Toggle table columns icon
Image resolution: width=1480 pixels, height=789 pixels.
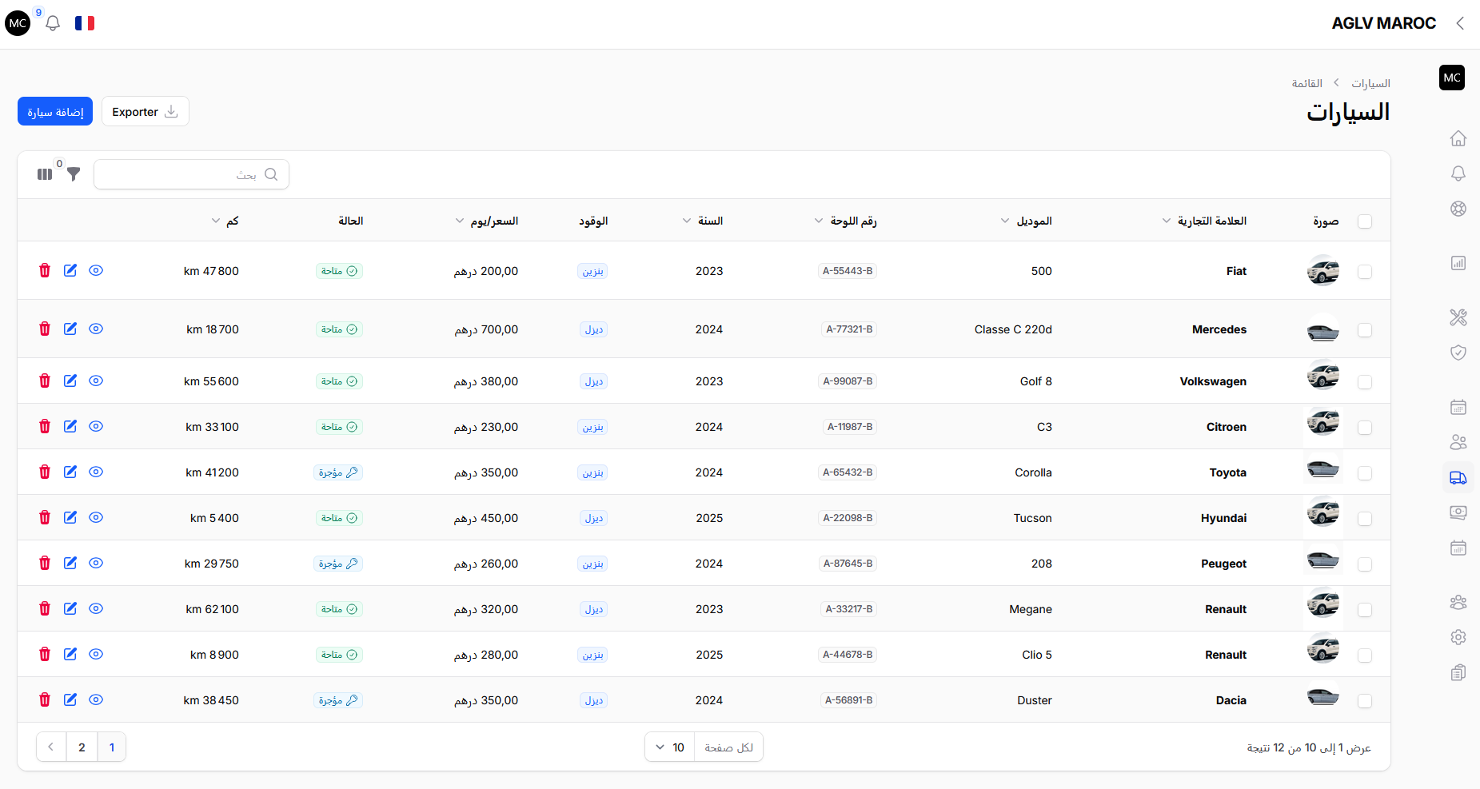45,174
